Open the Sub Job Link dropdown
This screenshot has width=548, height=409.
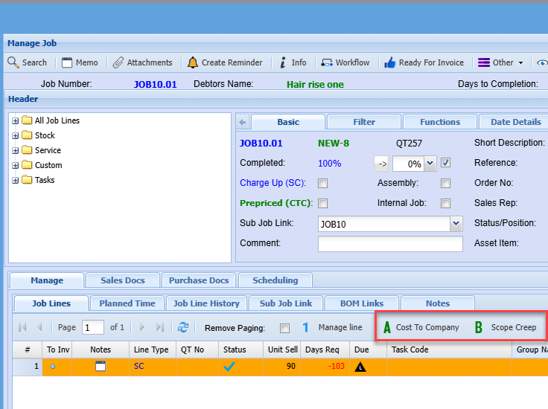pos(456,223)
